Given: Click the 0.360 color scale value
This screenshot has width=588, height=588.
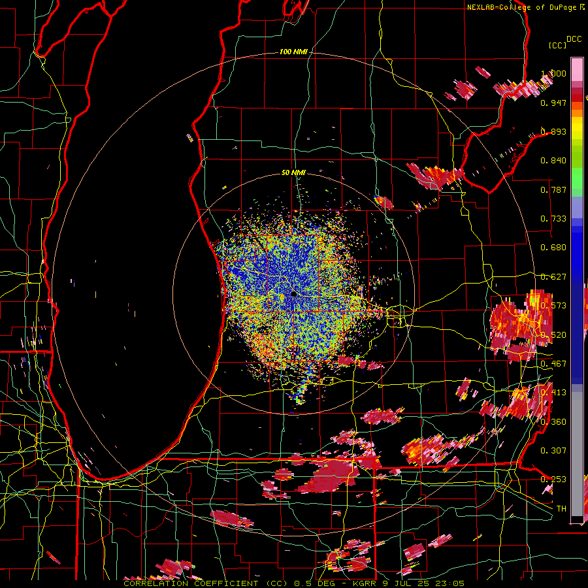Looking at the screenshot, I should point(553,422).
